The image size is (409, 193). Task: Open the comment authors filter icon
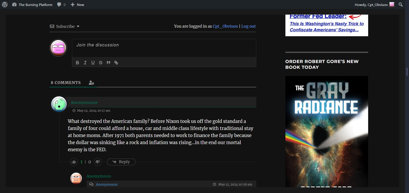91,83
